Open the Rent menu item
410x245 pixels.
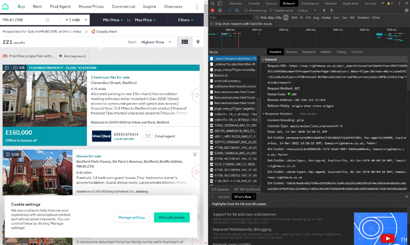coord(37,6)
